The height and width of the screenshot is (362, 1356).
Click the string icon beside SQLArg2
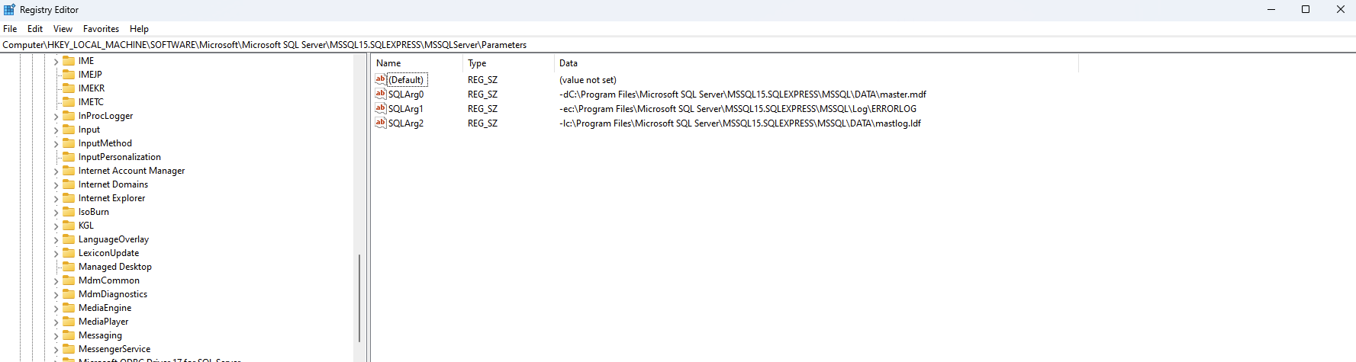pyautogui.click(x=381, y=123)
